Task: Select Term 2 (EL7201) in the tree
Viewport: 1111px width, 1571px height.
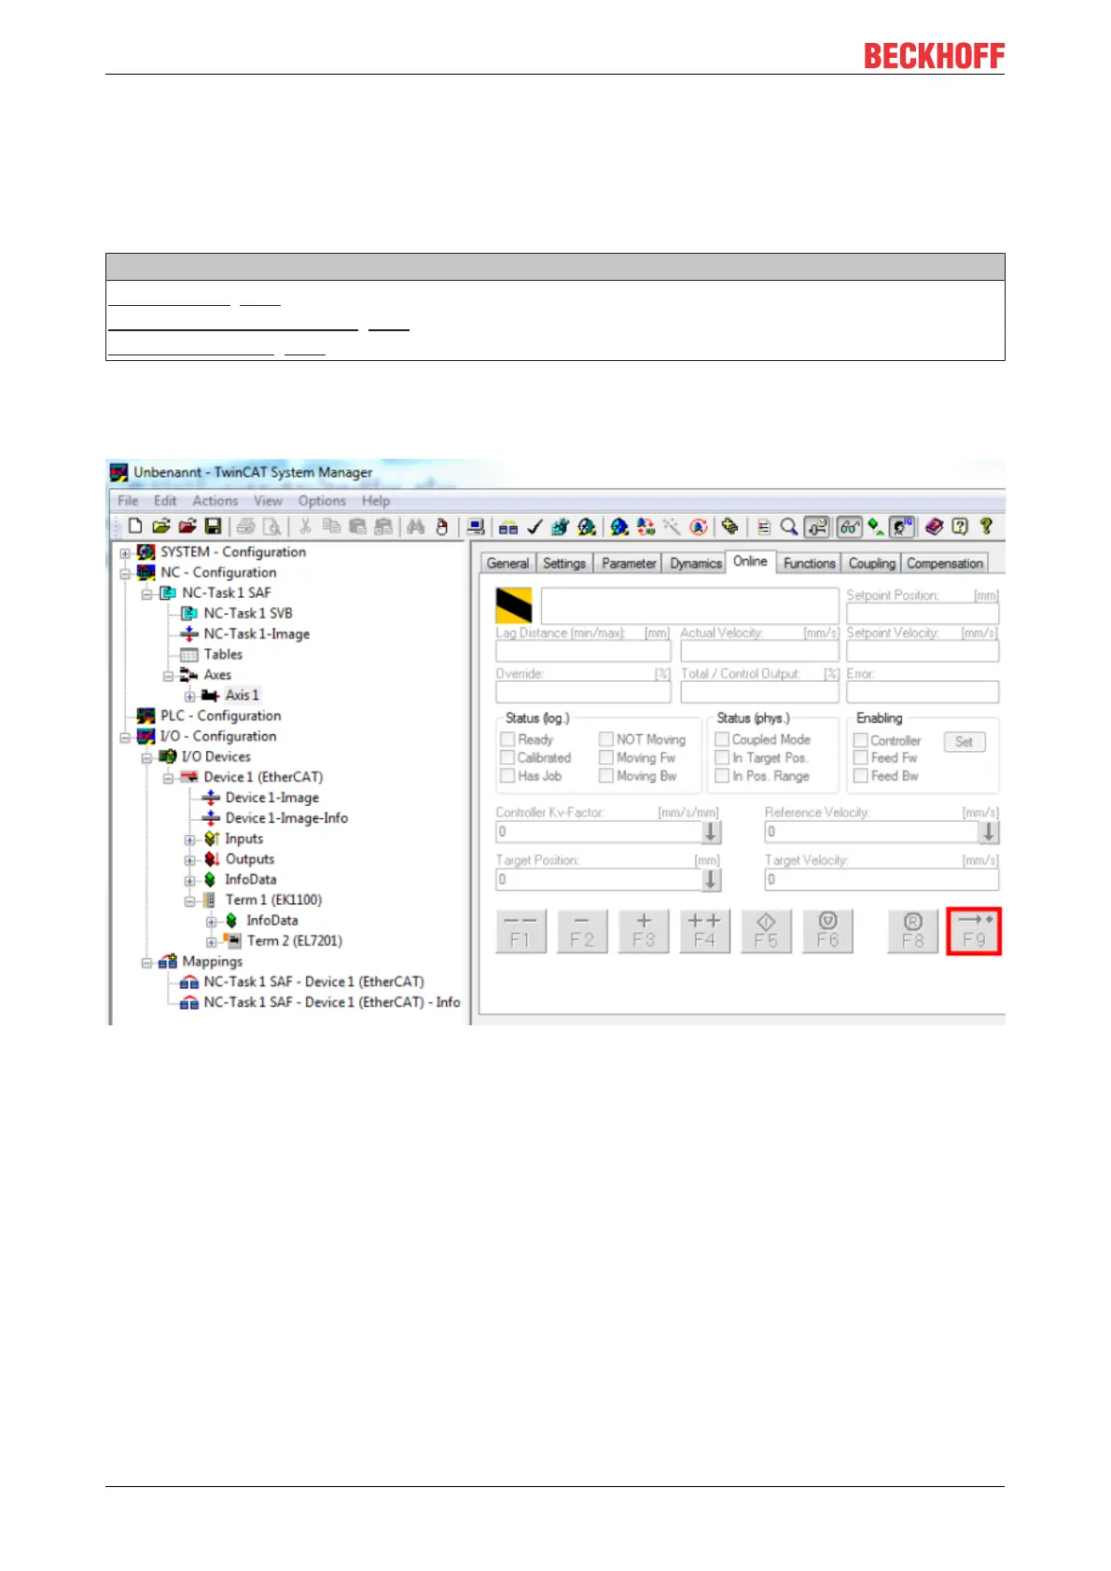Action: click(295, 940)
